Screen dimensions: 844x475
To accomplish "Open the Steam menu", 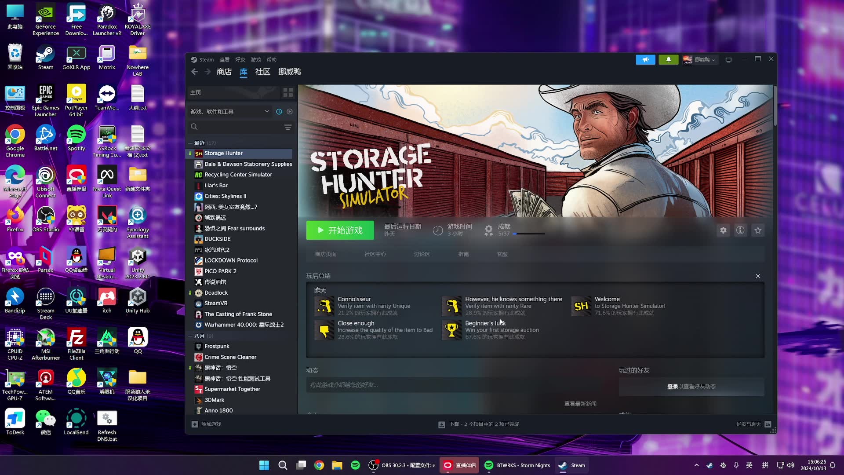I will point(202,60).
